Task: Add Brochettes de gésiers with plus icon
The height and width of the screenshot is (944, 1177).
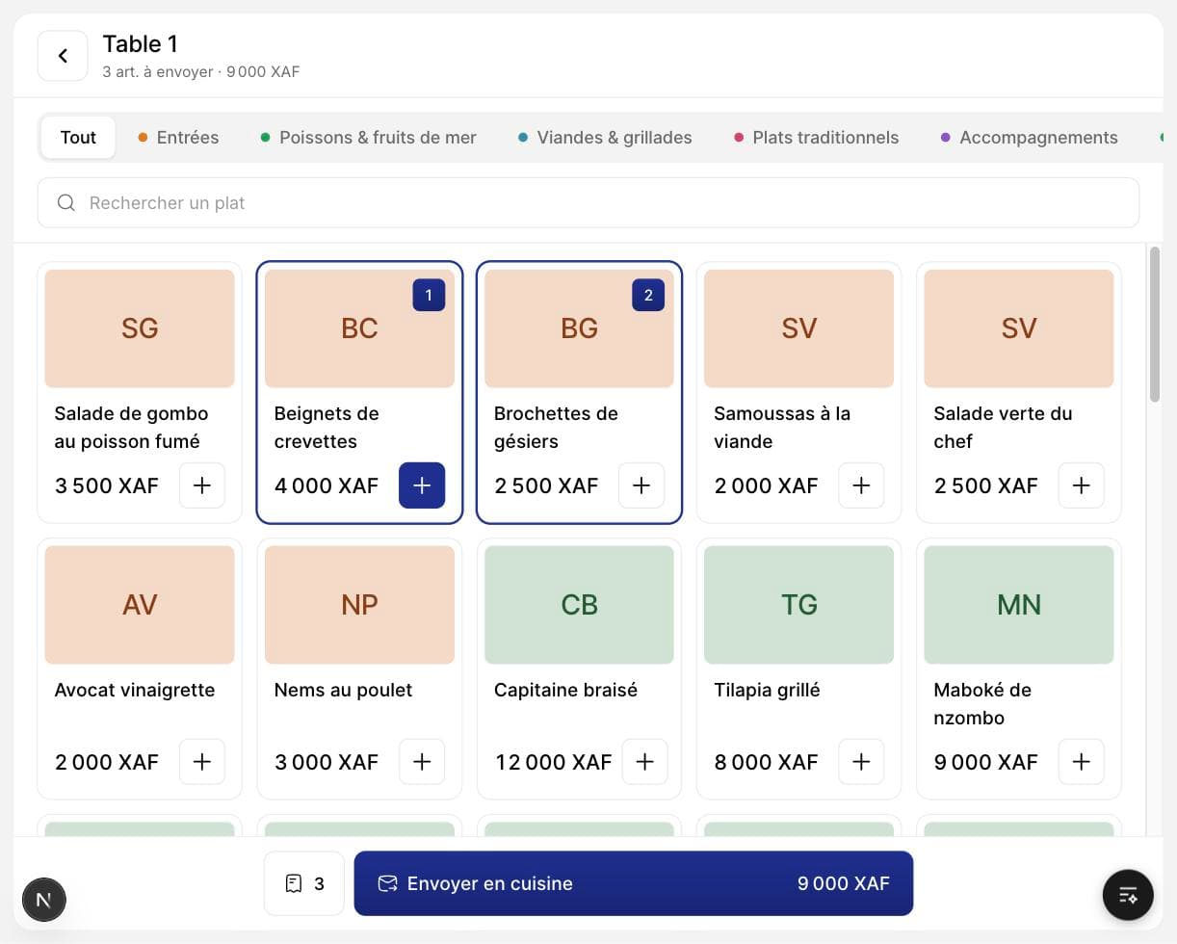Action: [641, 485]
